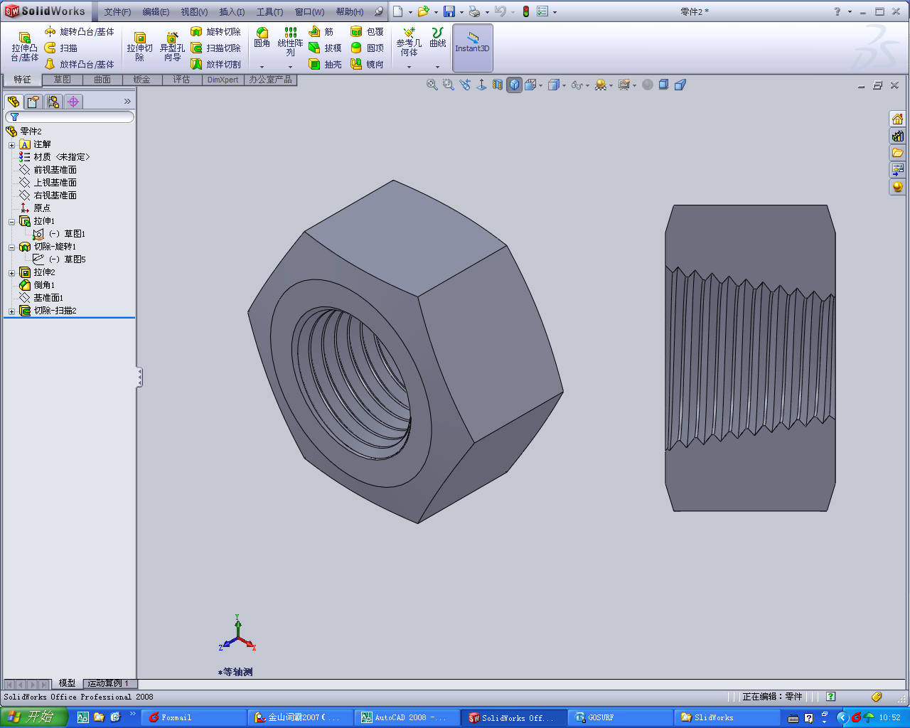910x728 pixels.
Task: Toggle Instant3D mode
Action: (x=473, y=48)
